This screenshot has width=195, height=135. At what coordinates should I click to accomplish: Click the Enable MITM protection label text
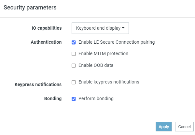103,53
